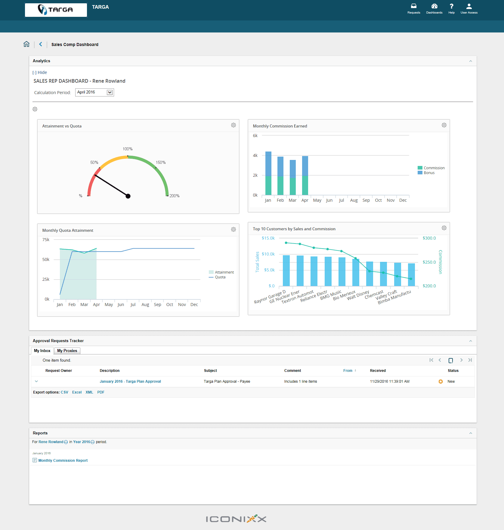The width and height of the screenshot is (504, 530).
Task: Click the back arrow beside Sales Comp Dashboard
Action: coord(41,44)
